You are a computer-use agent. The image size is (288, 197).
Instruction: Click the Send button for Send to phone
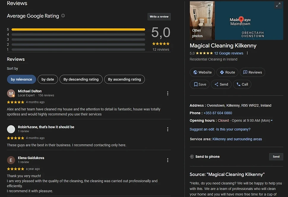point(276,157)
